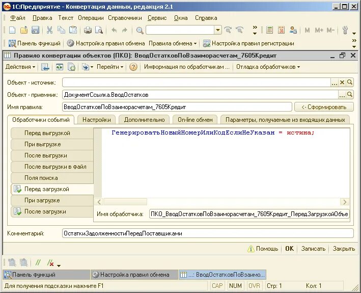Screen dimensions: 361x293
Task: Switch to the Дополнительно tab
Action: tap(145, 120)
